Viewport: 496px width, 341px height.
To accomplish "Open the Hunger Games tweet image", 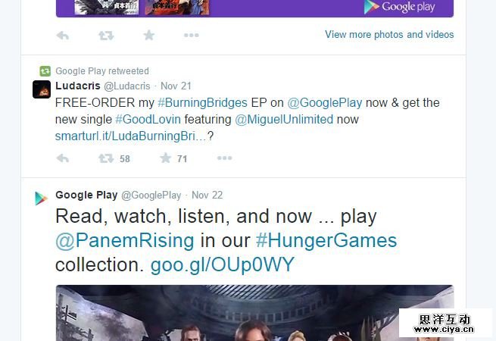I will (254, 313).
